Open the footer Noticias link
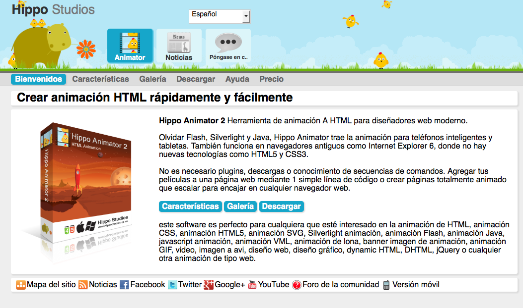Screen dimensions: 523x308 (x=103, y=285)
